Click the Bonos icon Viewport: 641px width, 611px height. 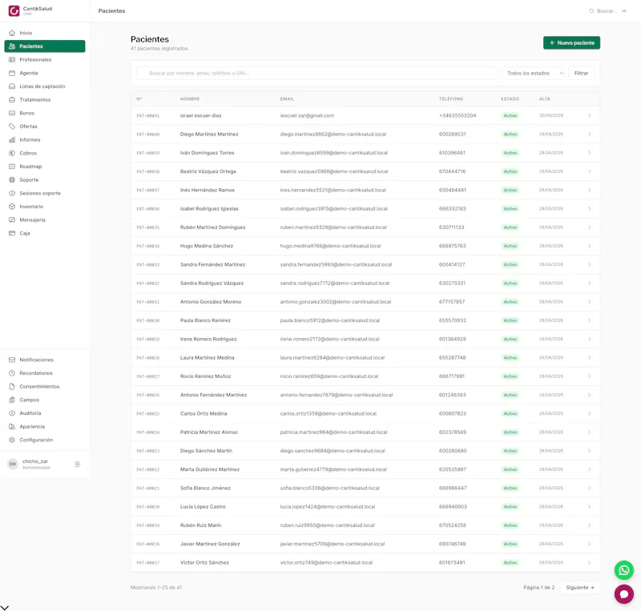tap(12, 113)
